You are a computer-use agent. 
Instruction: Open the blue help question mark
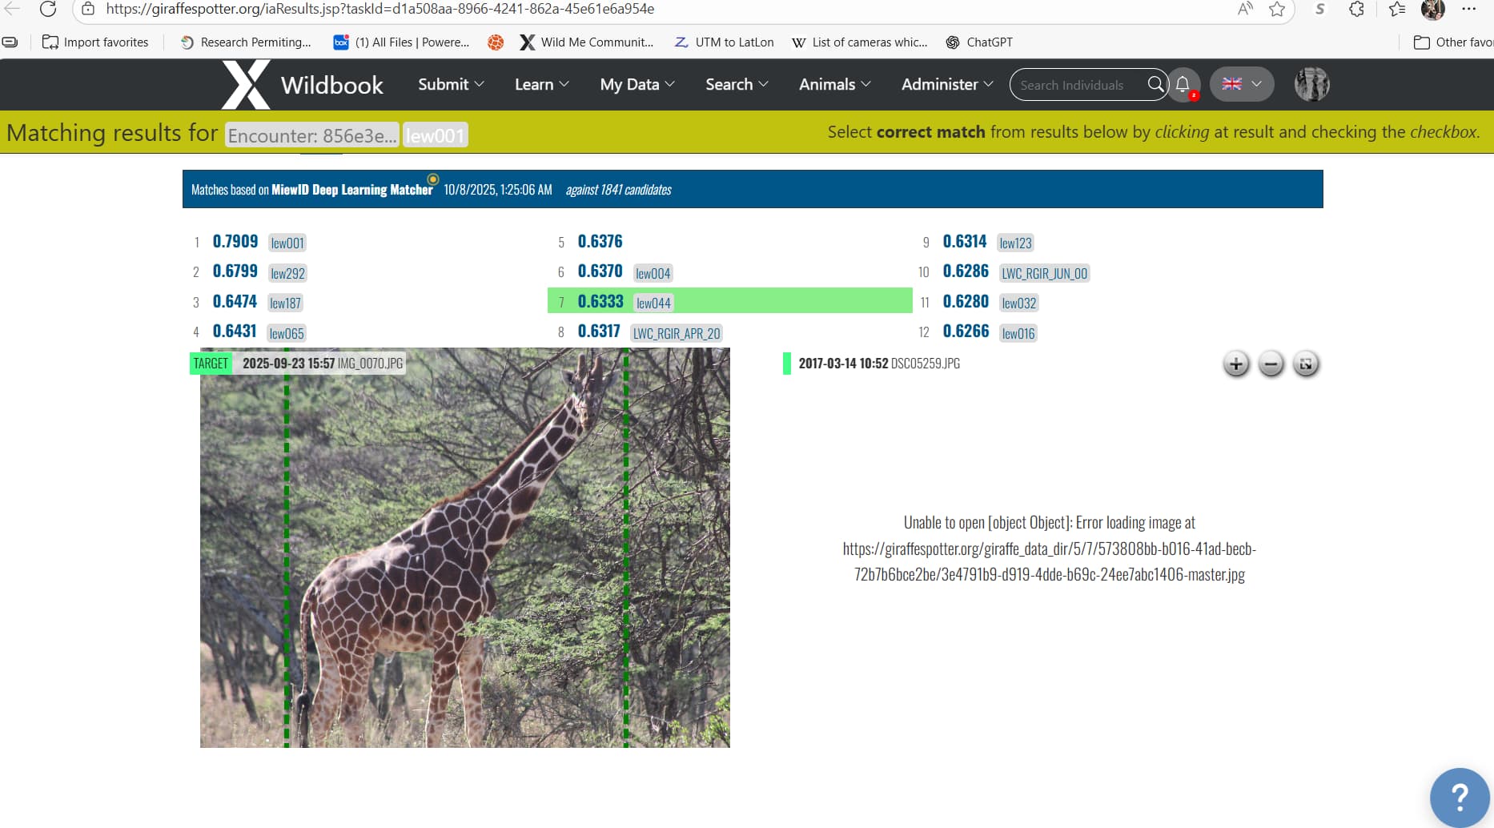[1459, 797]
